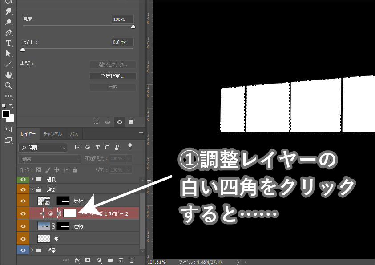Open the 種類 filter type dropdown
Image resolution: width=375 pixels, height=265 pixels.
43,148
